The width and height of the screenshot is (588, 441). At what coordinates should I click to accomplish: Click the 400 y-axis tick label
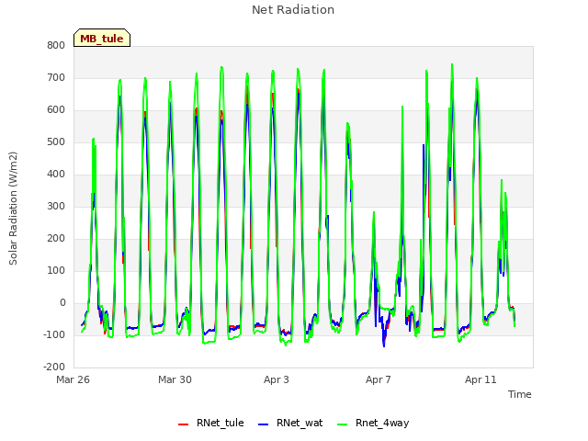point(56,174)
